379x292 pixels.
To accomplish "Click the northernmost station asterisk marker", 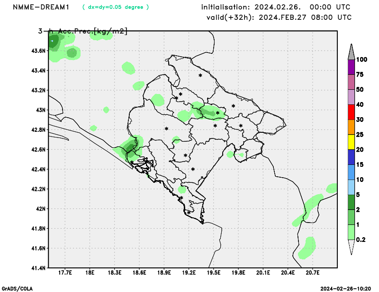I will click(200, 76).
